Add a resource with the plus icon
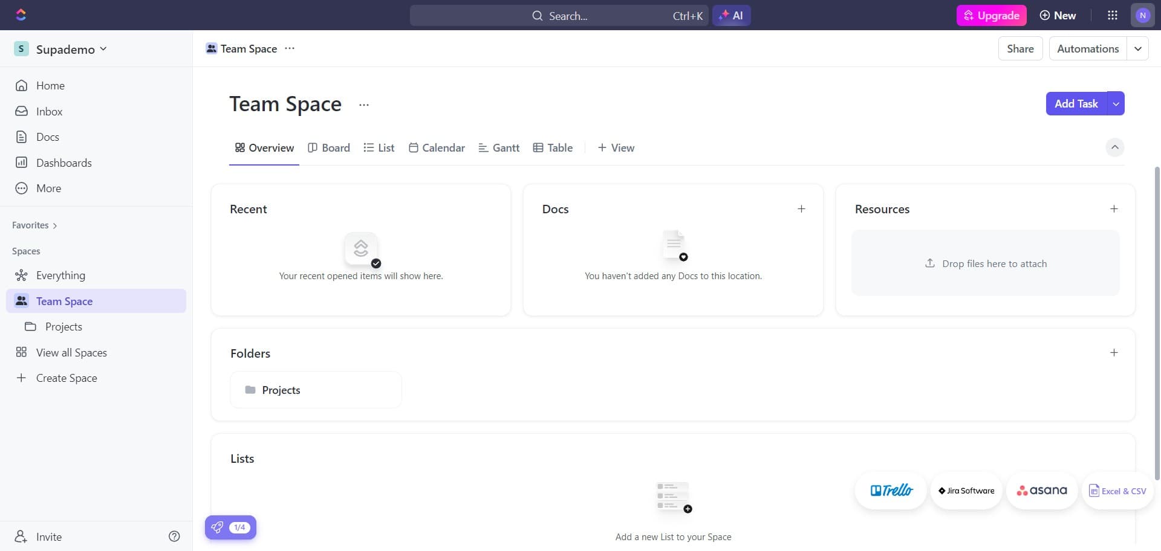 pos(1113,209)
